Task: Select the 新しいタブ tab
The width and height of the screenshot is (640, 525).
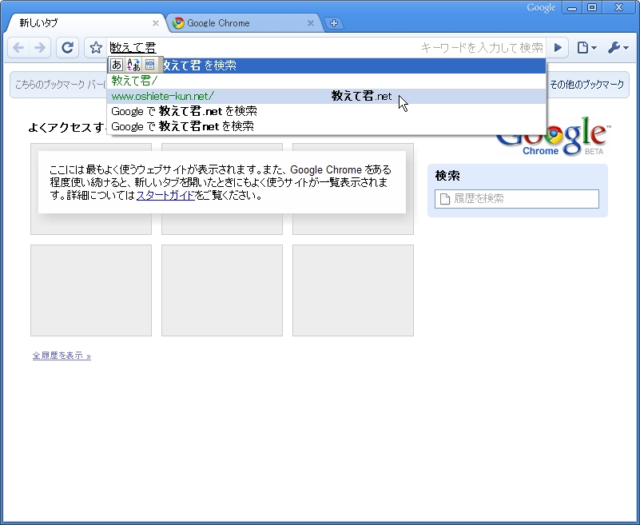Action: pos(85,23)
